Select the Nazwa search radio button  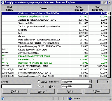coord(39,81)
